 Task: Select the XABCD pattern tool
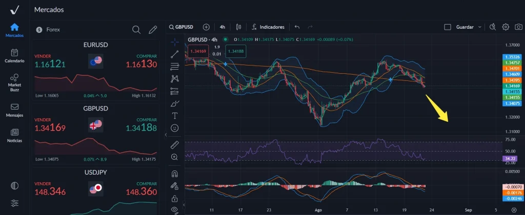coord(175,78)
